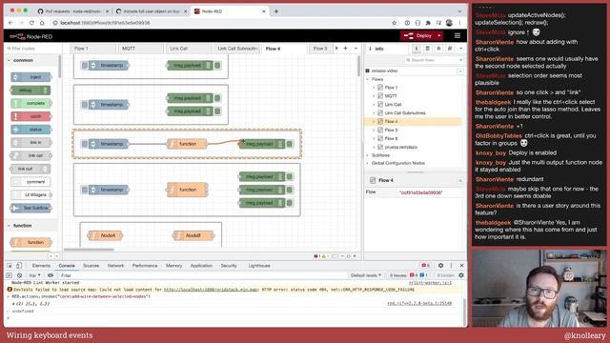Open the top context selector in console
The width and height of the screenshot is (610, 343).
pos(34,275)
